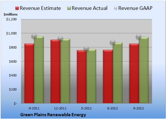Select the red estimate bar for 9-2012
This screenshot has width=166, height=119.
click(134, 73)
